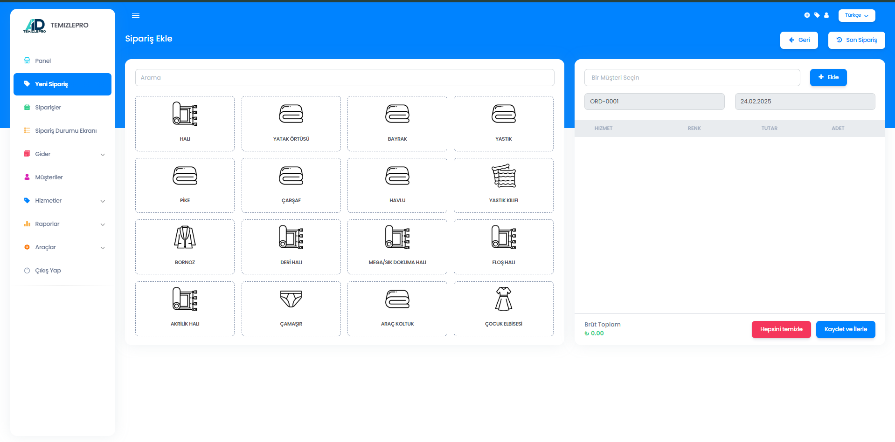The width and height of the screenshot is (895, 442).
Task: Focus the Bir Müşteri Seçin field
Action: click(x=692, y=78)
